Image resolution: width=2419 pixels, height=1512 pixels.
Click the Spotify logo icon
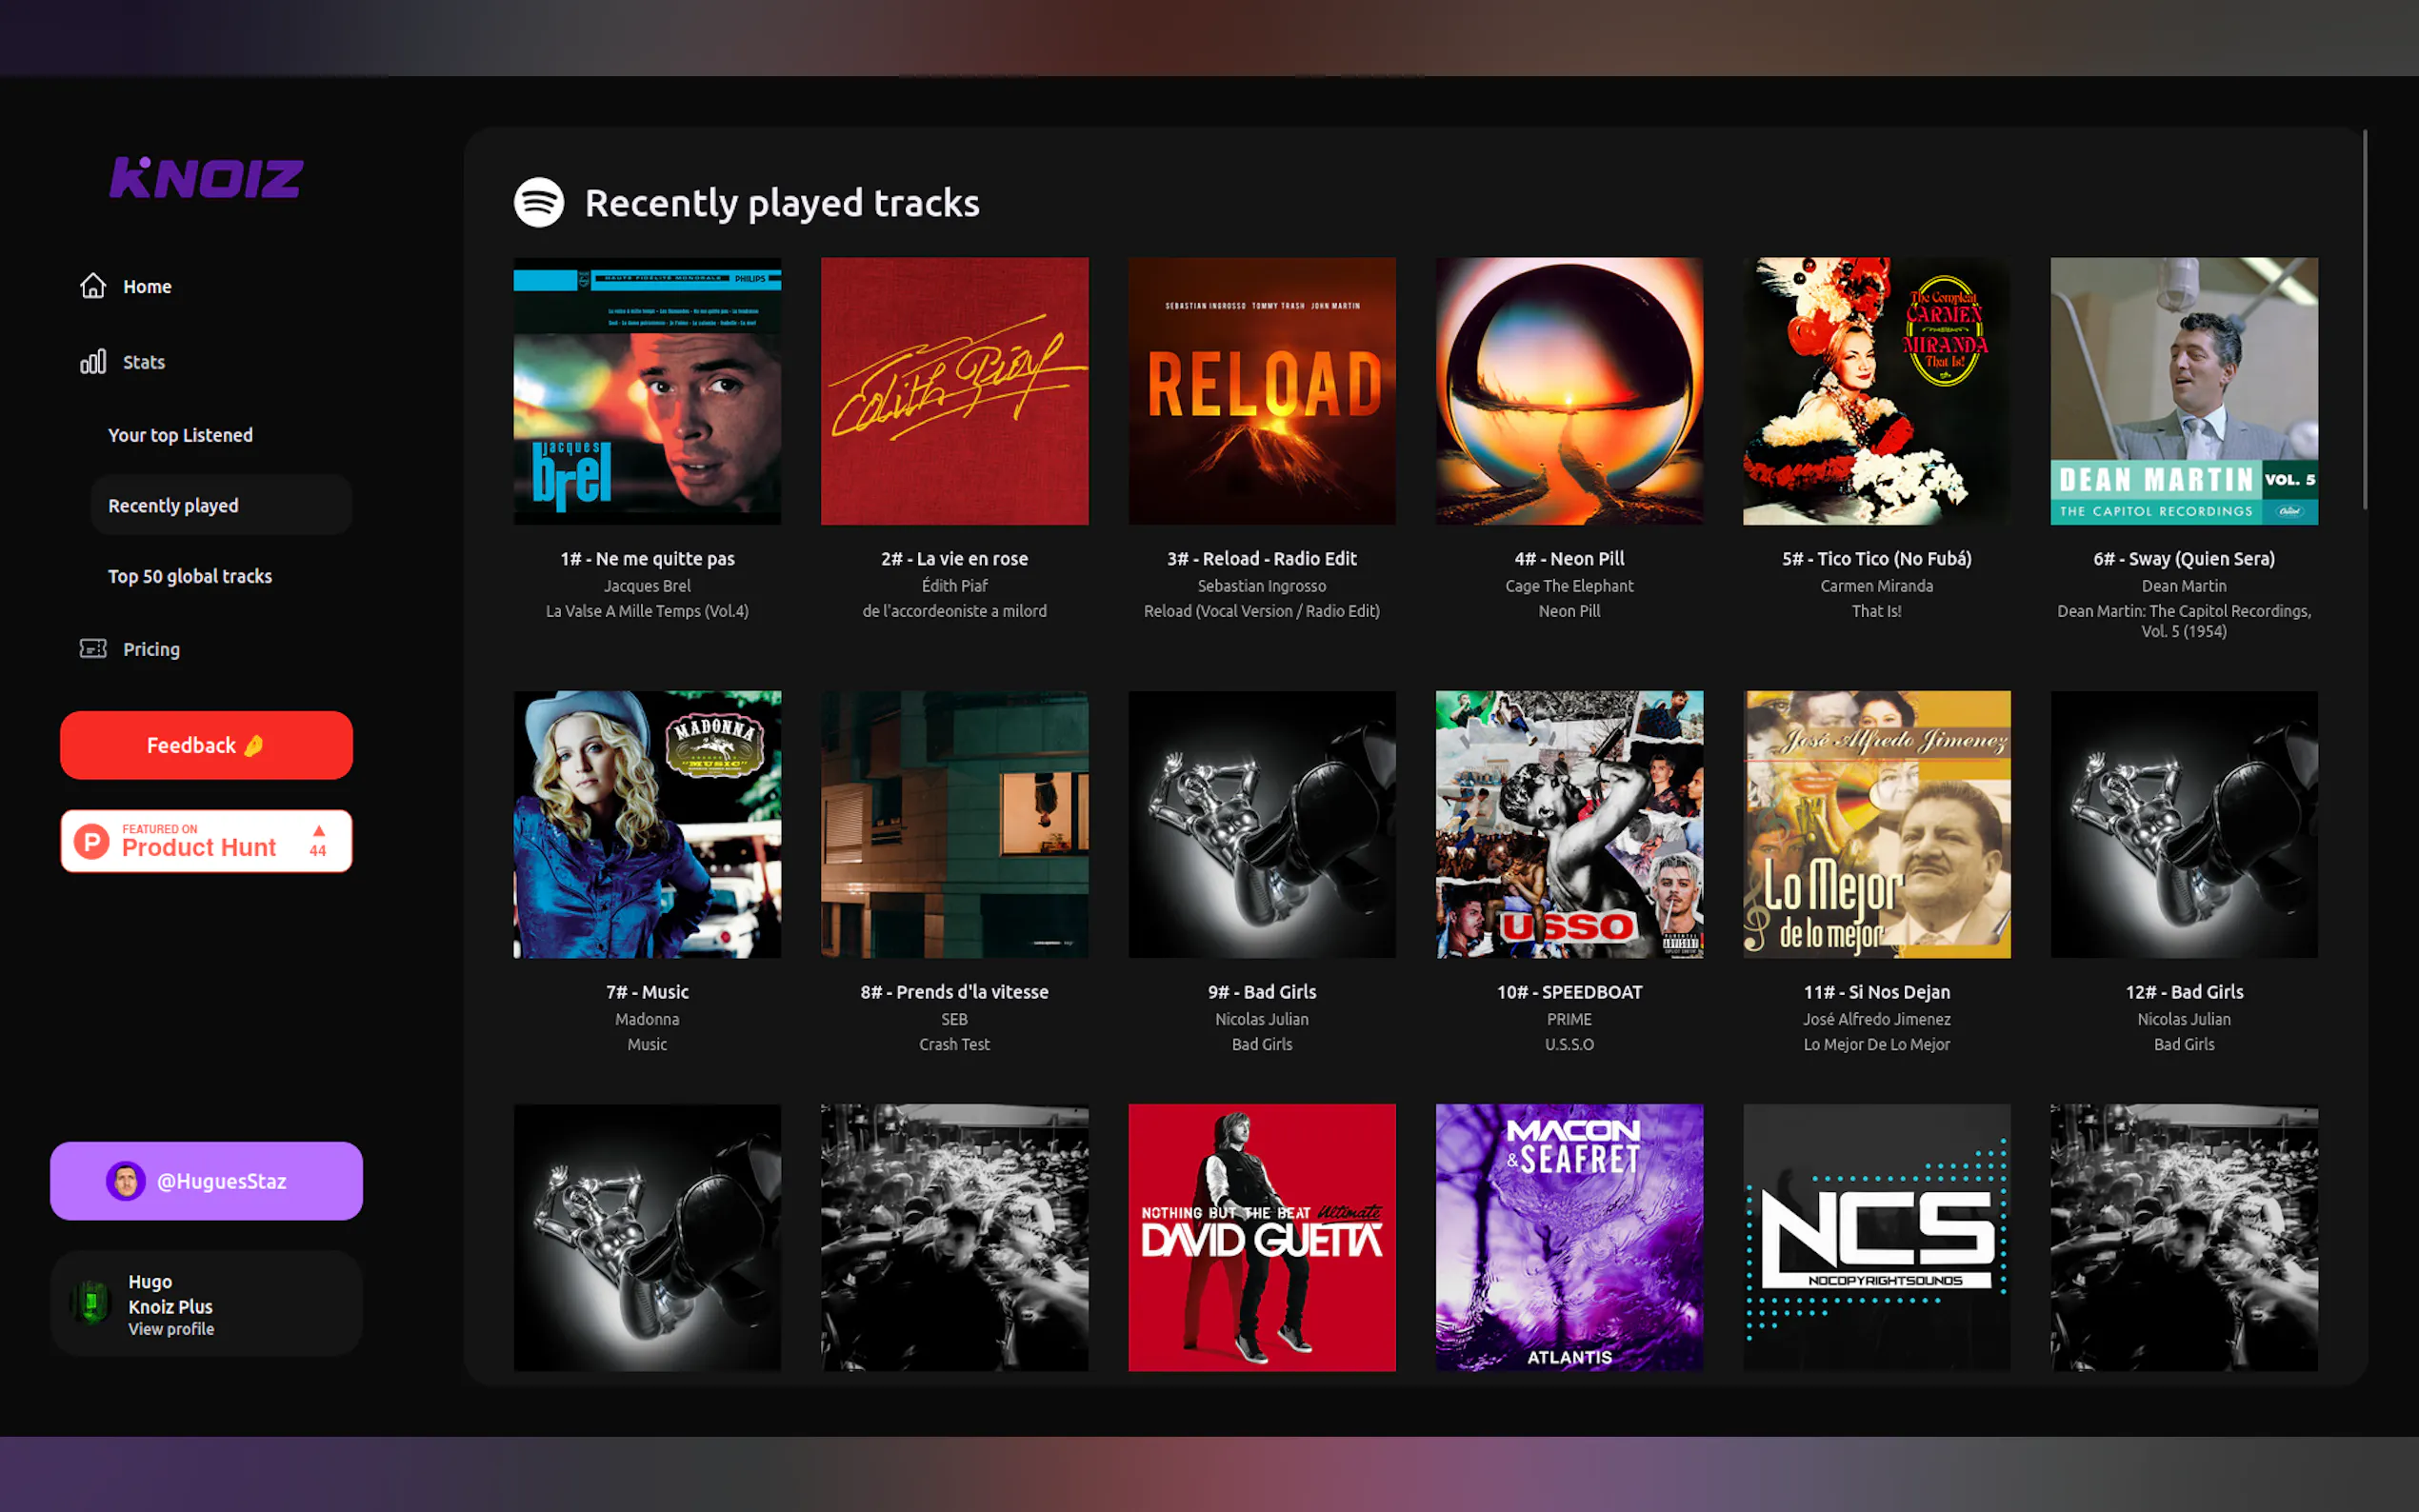coord(539,203)
